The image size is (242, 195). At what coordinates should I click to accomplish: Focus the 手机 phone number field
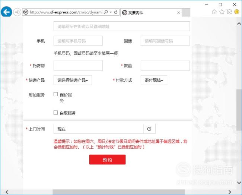tap(78, 41)
